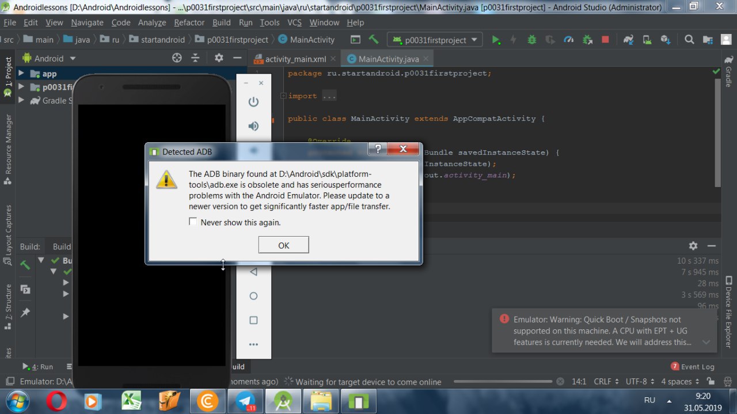Image resolution: width=737 pixels, height=414 pixels.
Task: Collapse all in the Project panel
Action: pos(195,58)
